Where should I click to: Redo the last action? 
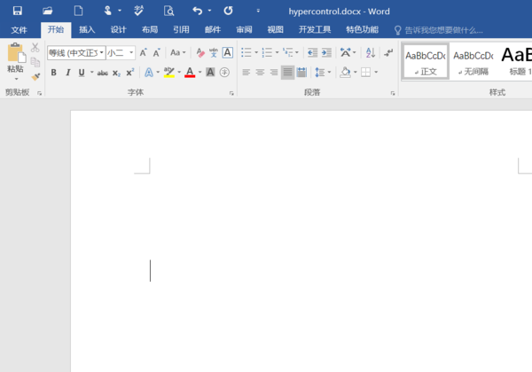tap(229, 11)
